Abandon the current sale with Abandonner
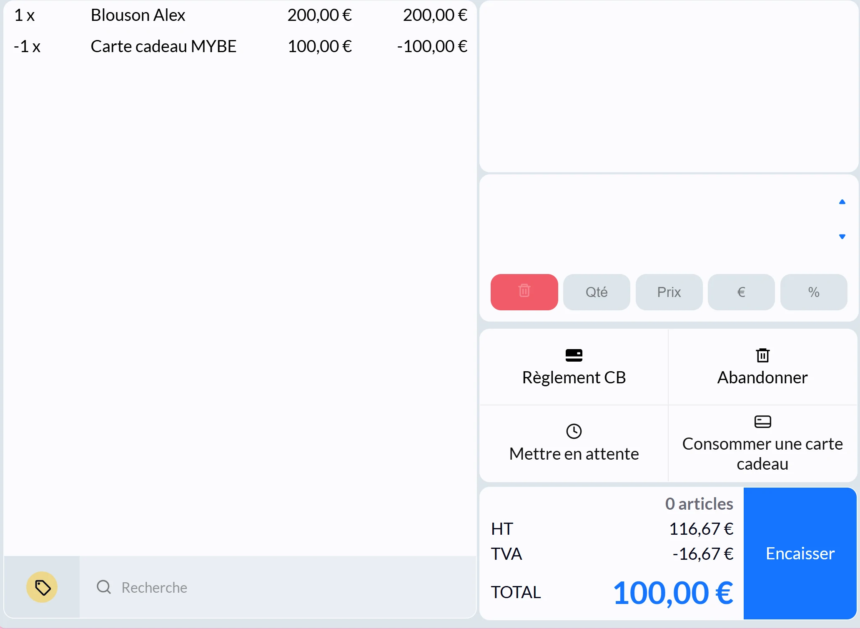The image size is (860, 629). [x=762, y=367]
